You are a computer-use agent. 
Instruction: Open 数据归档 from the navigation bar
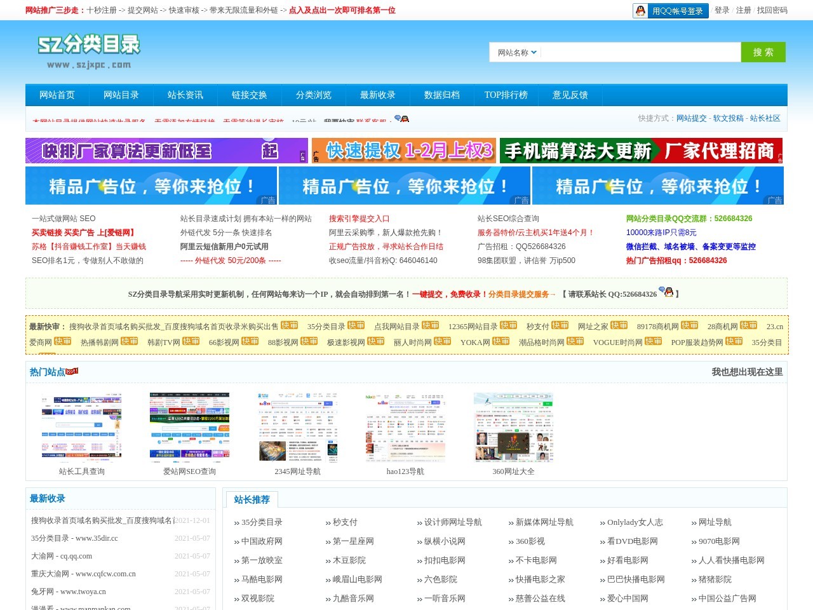pyautogui.click(x=441, y=95)
